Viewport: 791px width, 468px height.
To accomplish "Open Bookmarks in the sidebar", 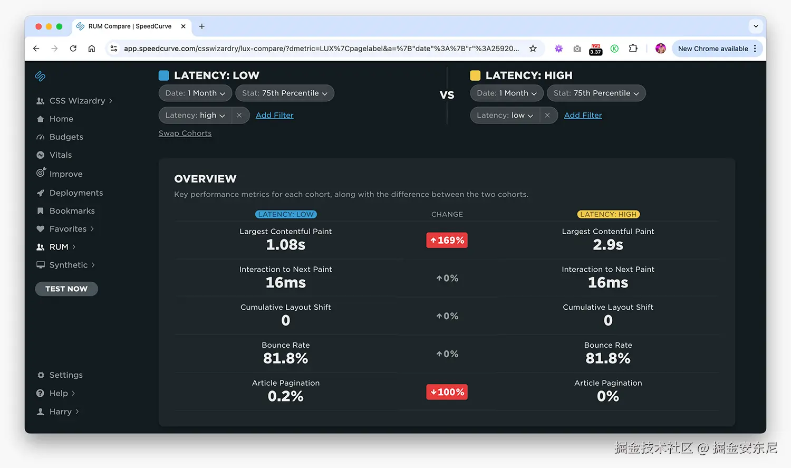I will [x=72, y=211].
